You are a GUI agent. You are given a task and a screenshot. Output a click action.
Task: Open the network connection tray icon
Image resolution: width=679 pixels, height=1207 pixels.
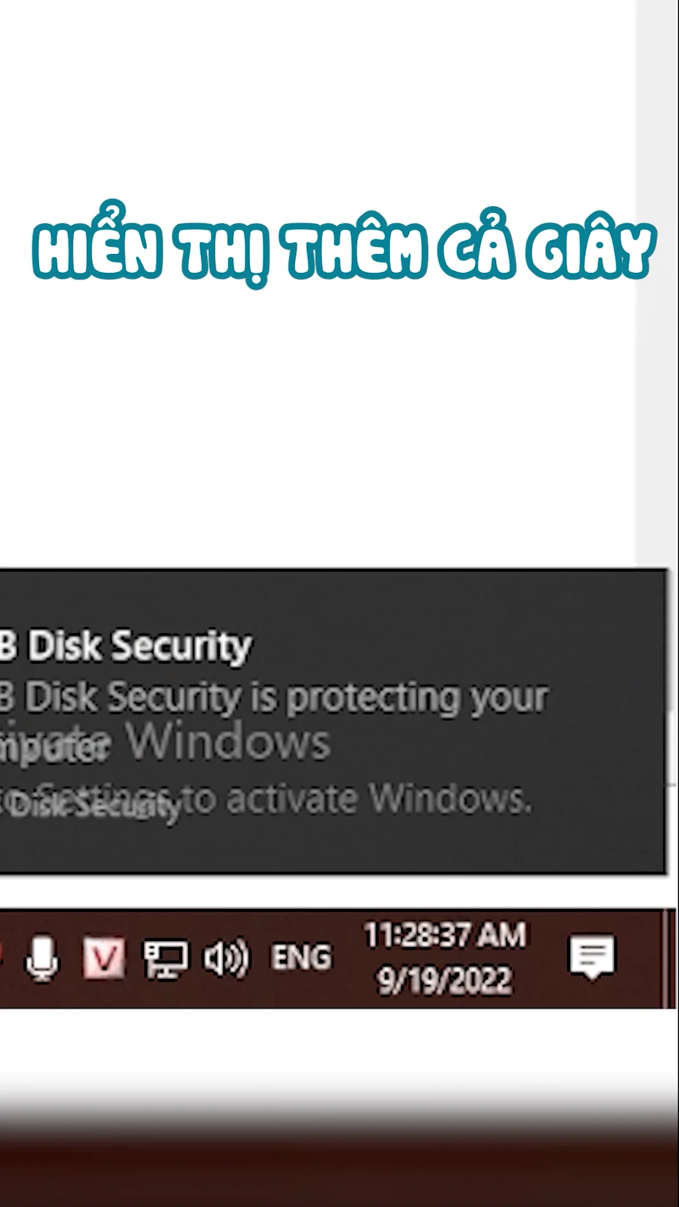click(165, 959)
